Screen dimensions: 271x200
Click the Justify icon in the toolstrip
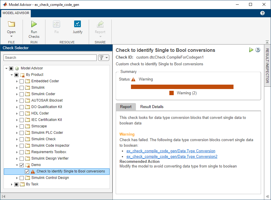click(x=77, y=24)
